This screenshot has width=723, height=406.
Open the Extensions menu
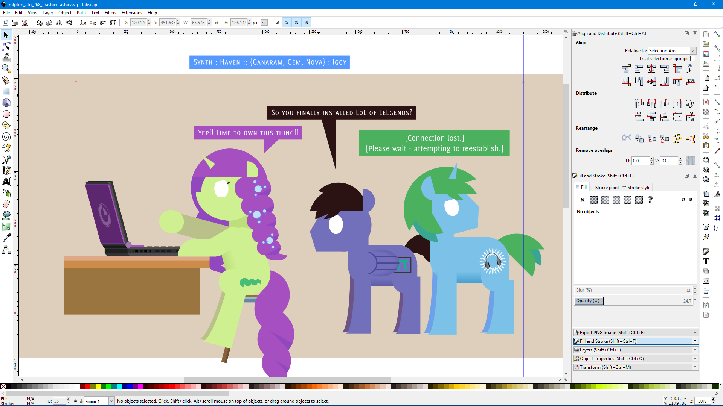[x=132, y=13]
